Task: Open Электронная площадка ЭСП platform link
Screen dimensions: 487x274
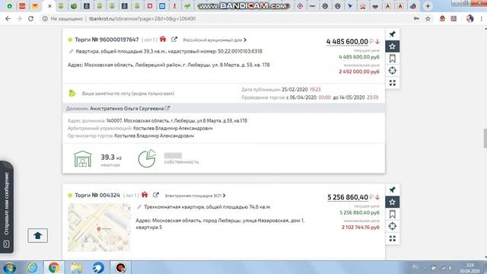Action: click(195, 196)
